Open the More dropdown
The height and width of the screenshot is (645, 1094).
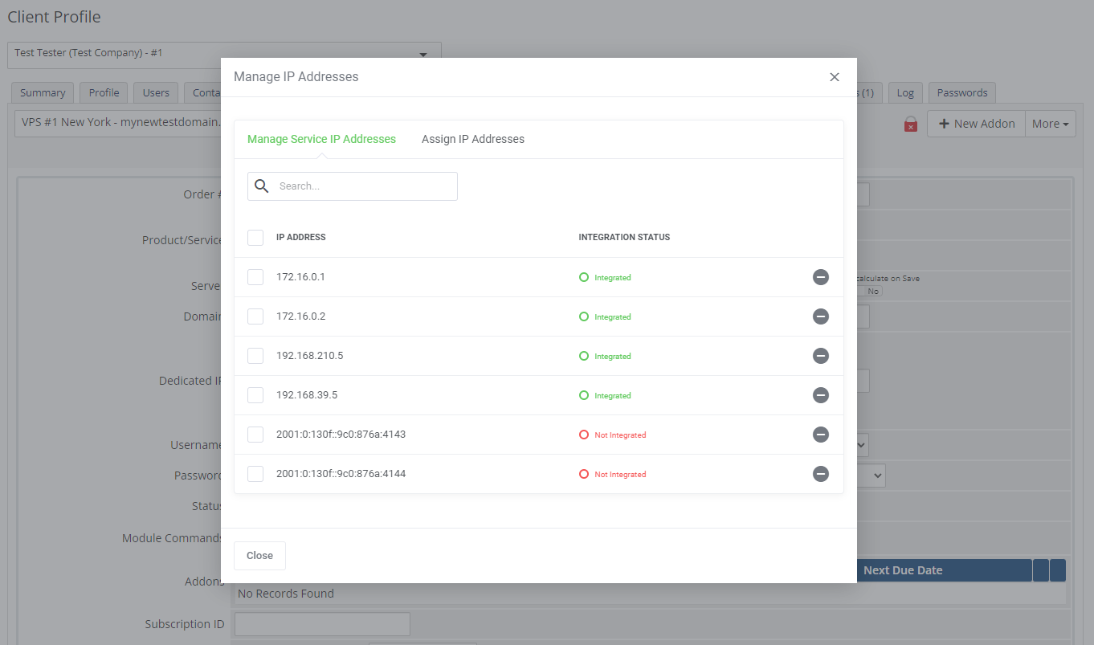(1050, 123)
